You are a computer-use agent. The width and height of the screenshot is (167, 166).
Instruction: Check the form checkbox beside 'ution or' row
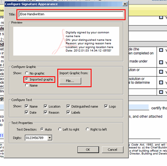[161, 72]
